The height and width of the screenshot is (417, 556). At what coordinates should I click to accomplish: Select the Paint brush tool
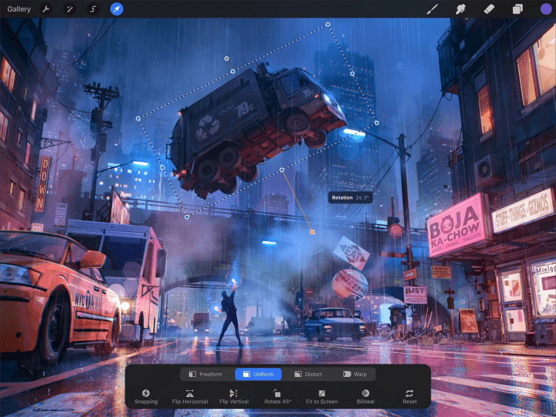tap(432, 9)
